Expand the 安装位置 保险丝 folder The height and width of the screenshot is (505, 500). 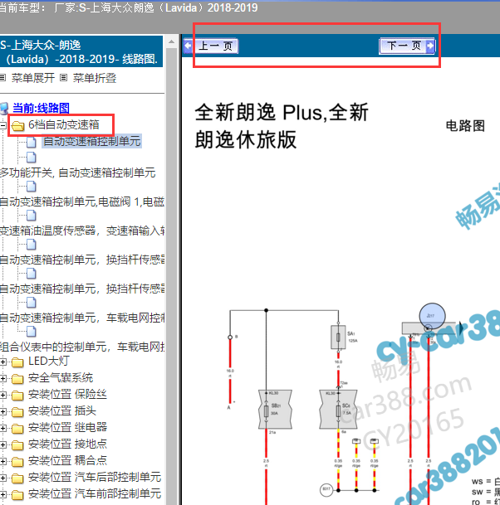2,396
